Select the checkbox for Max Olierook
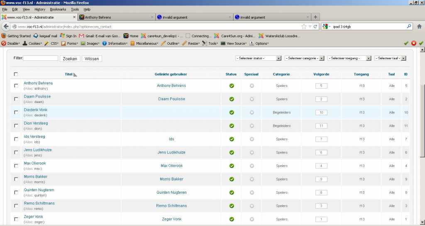The width and height of the screenshot is (425, 226). pos(16,166)
